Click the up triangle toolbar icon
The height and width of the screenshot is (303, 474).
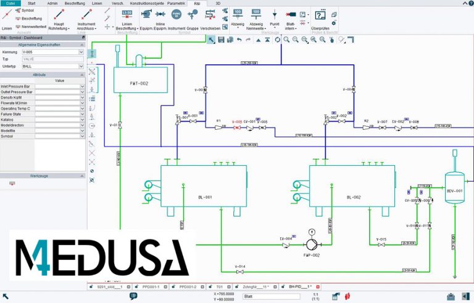pos(258,40)
